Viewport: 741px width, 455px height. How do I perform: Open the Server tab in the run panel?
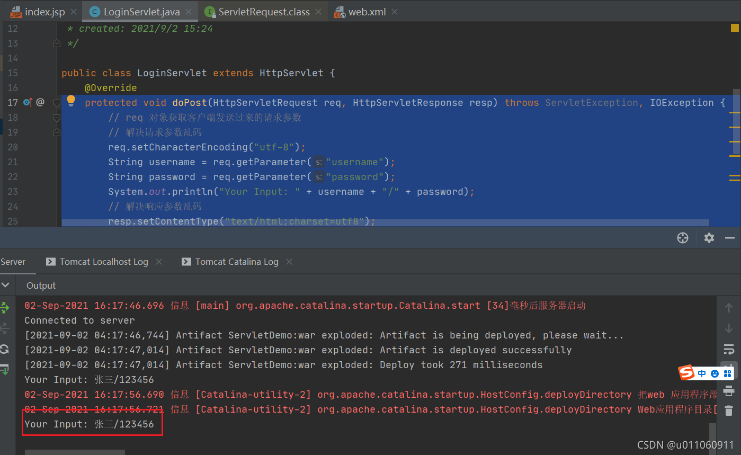coord(13,262)
